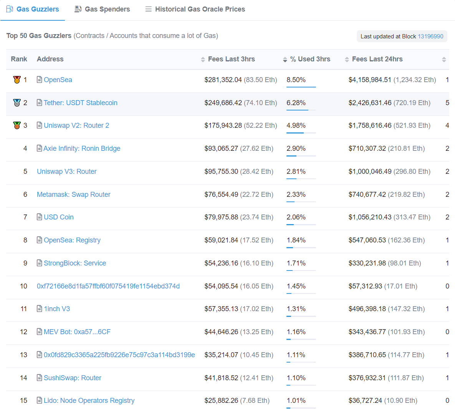The height and width of the screenshot is (409, 455).
Task: Open the 1inch V3 link
Action: tap(57, 309)
